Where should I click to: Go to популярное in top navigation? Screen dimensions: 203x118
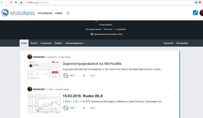[45, 13]
